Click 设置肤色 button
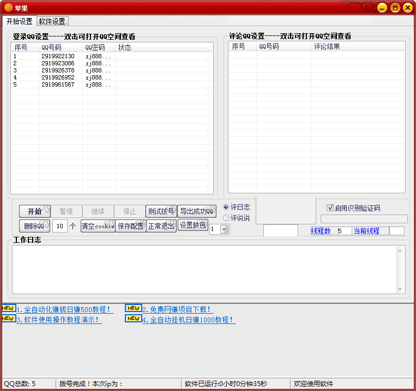Image resolution: width=416 pixels, height=391 pixels. click(x=192, y=225)
